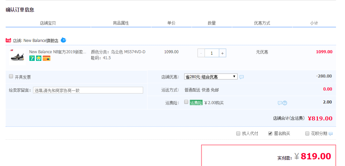Screen dimensions: 345x166
Task: Click the 店铺宝贝 column header
Action: 48,23
